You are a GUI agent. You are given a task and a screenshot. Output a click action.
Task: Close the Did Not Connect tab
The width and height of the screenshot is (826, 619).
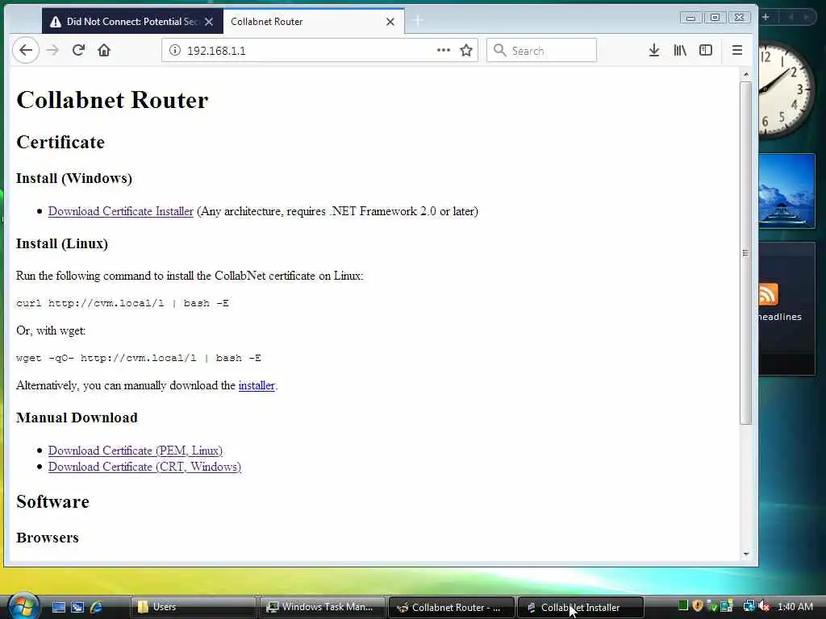coord(209,22)
